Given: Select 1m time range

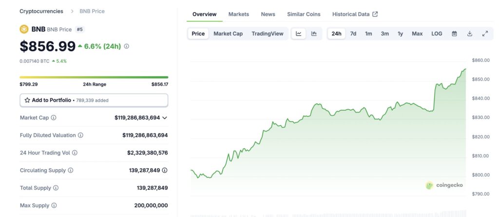Looking at the screenshot, I should coord(368,34).
